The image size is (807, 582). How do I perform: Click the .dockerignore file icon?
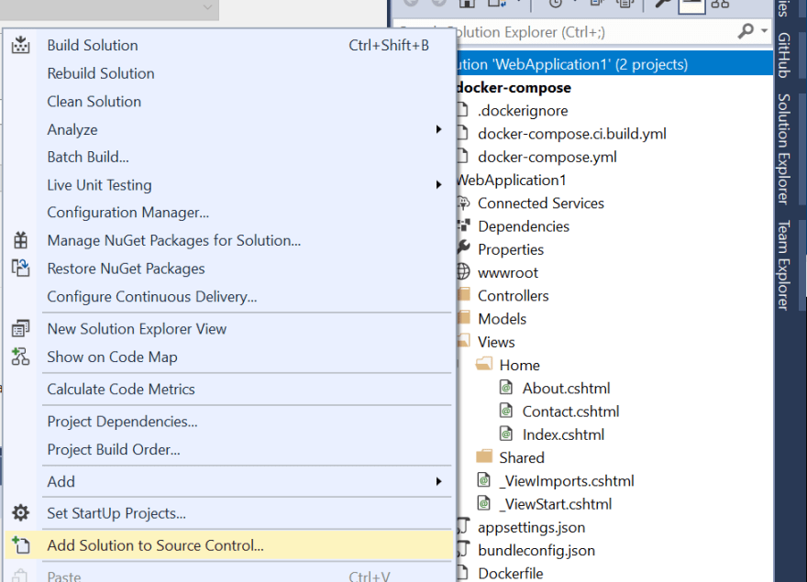coord(463,110)
